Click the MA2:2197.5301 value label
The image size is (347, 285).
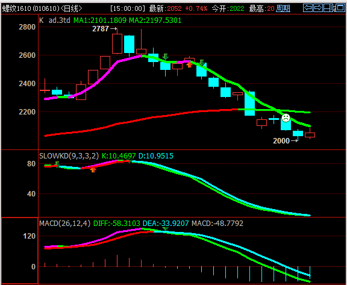(155, 20)
